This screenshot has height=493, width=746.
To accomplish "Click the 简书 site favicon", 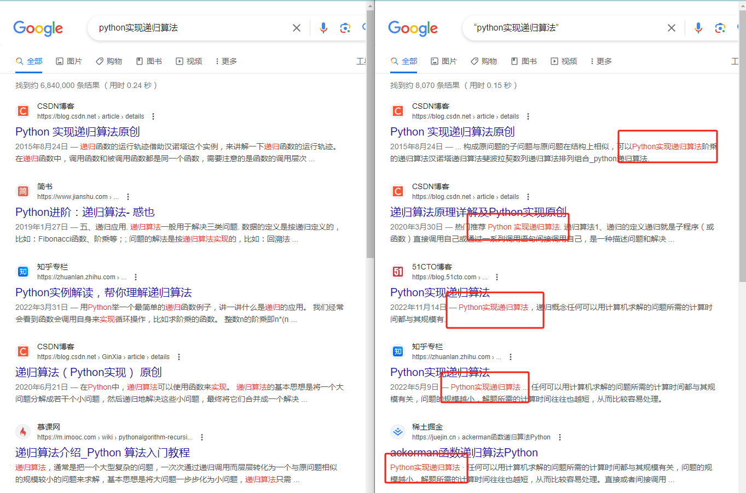I will click(23, 191).
